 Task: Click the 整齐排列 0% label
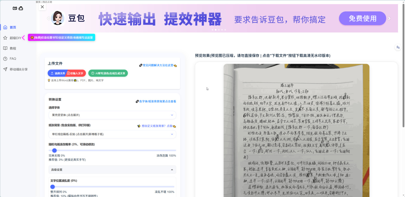(x=59, y=192)
